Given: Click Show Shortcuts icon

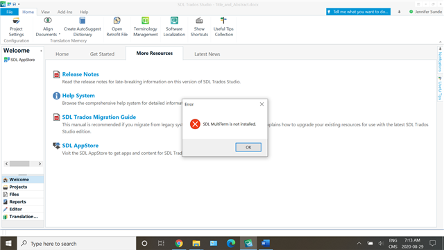Looking at the screenshot, I should (199, 21).
